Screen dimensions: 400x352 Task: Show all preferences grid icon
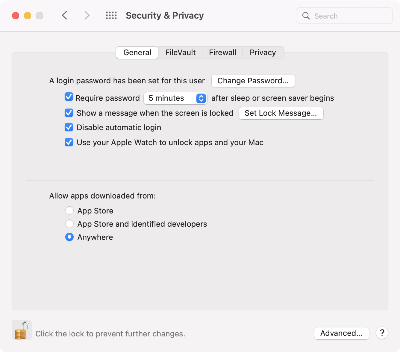pos(111,15)
